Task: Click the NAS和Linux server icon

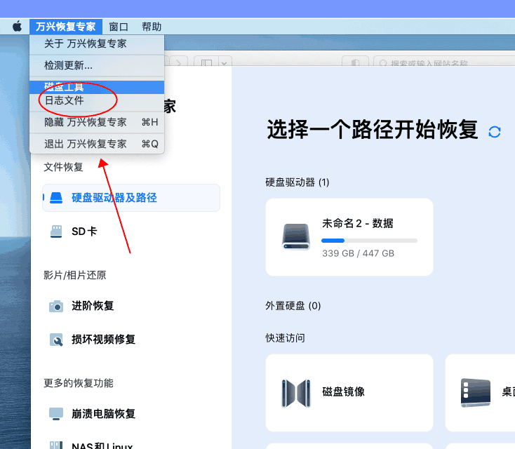Action: point(56,445)
